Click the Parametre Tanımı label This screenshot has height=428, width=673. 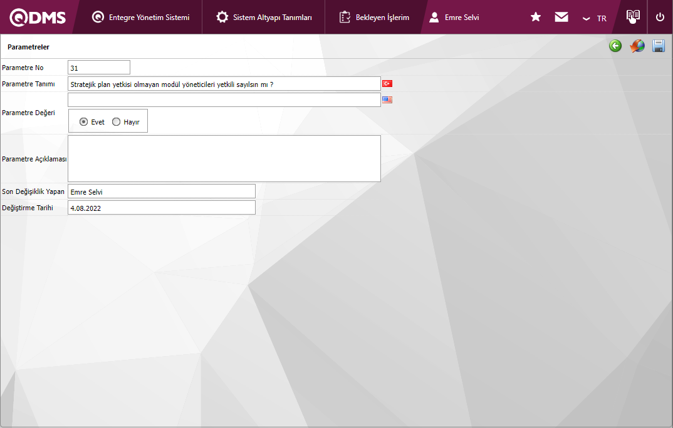[x=28, y=84]
